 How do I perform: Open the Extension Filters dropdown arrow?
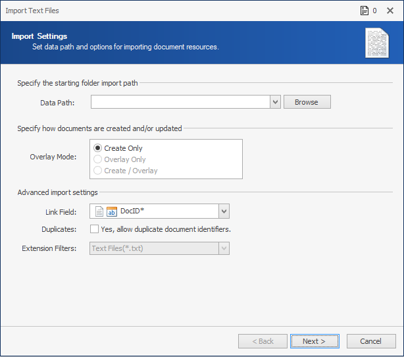click(224, 248)
